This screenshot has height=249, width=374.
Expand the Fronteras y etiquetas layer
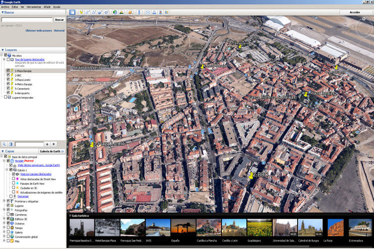tap(4, 201)
